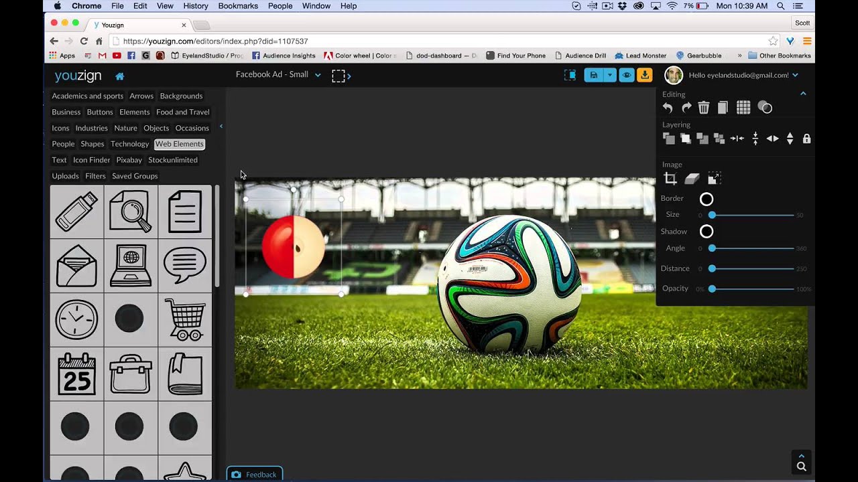Toggle the grid overlay icon
This screenshot has height=482, width=858.
743,108
